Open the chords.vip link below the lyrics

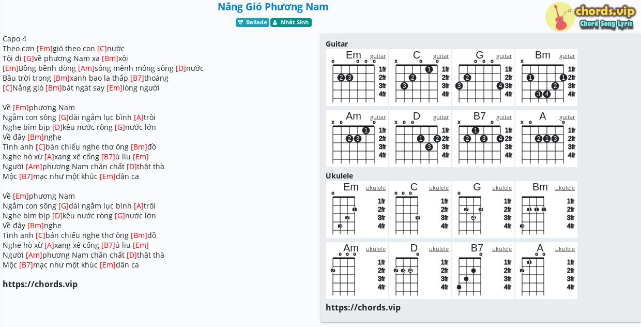pyautogui.click(x=40, y=284)
